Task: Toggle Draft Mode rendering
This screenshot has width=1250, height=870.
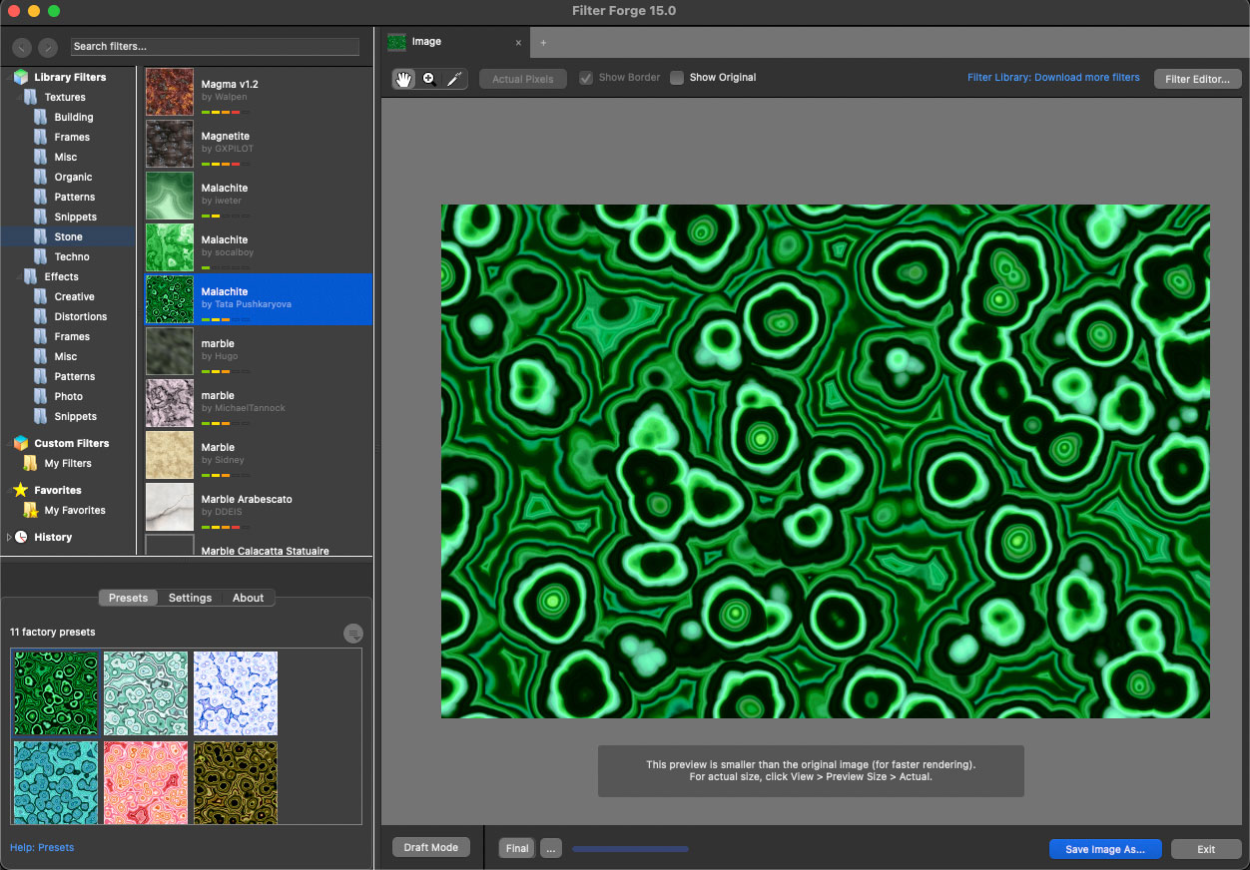Action: [x=430, y=847]
